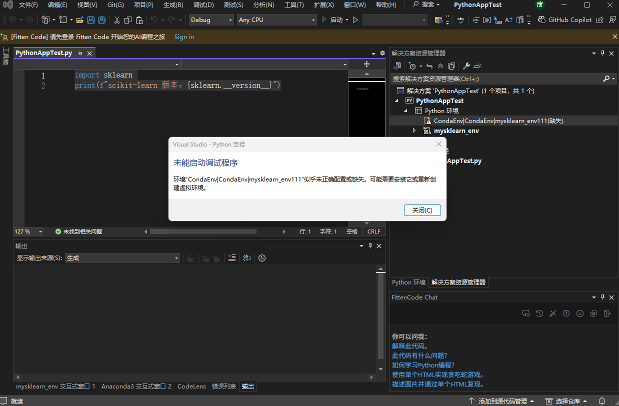619x406 pixels.
Task: Open the 显示输出来源 dropdown
Action: coord(122,258)
